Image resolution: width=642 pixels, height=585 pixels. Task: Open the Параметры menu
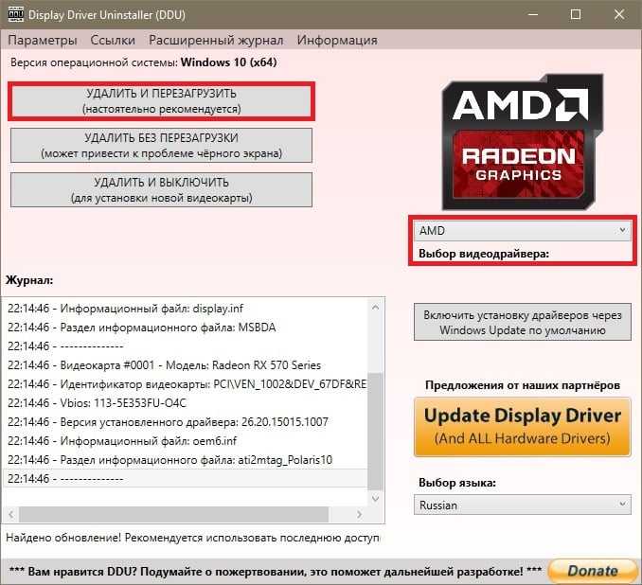coord(43,40)
